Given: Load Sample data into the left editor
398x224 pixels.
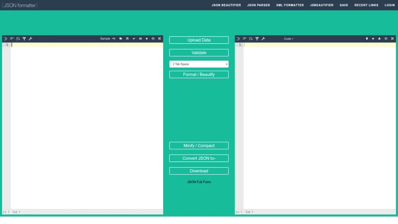Looking at the screenshot, I should point(105,38).
